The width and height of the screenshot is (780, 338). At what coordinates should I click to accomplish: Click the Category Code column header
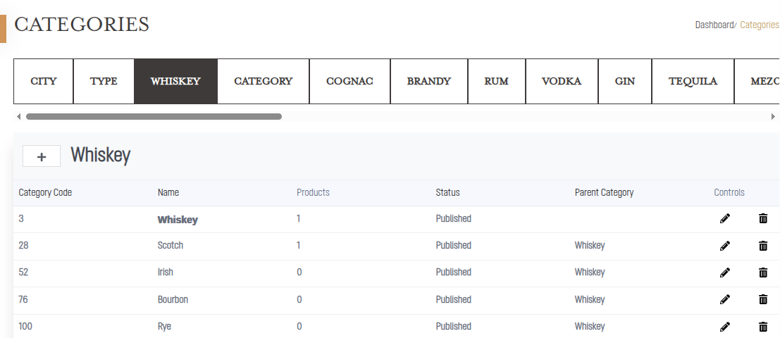pos(45,192)
